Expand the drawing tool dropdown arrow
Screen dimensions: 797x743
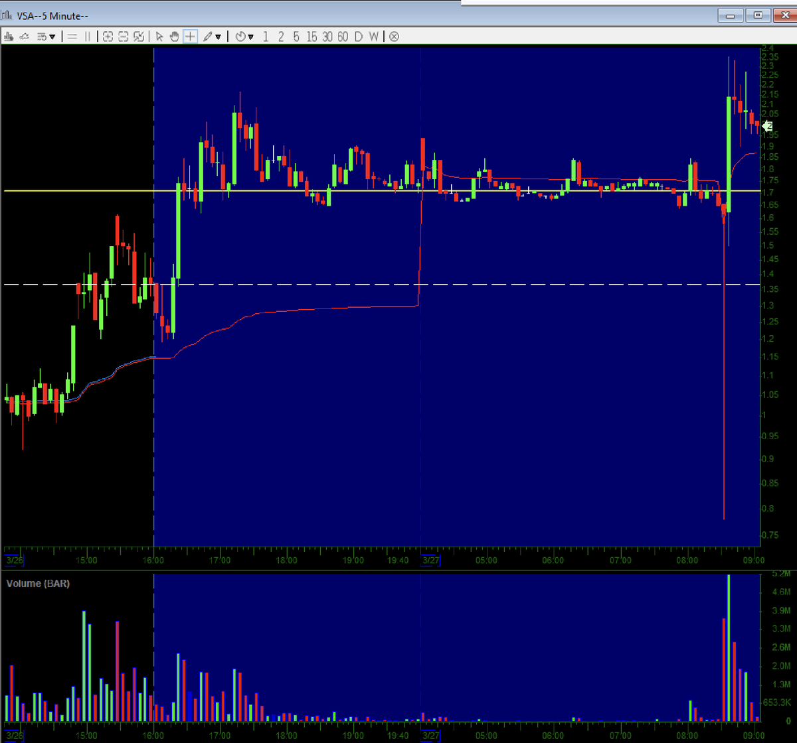pos(218,36)
